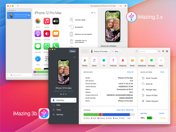
Task: Click the Safari compass icon
Action: [38, 59]
